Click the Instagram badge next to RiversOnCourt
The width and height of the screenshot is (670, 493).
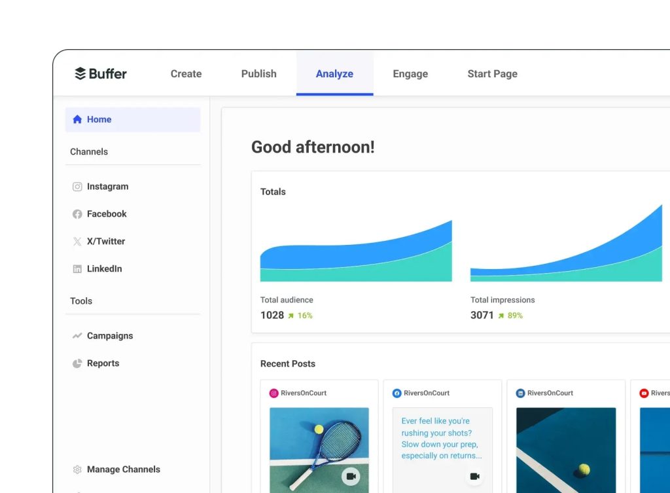click(273, 393)
